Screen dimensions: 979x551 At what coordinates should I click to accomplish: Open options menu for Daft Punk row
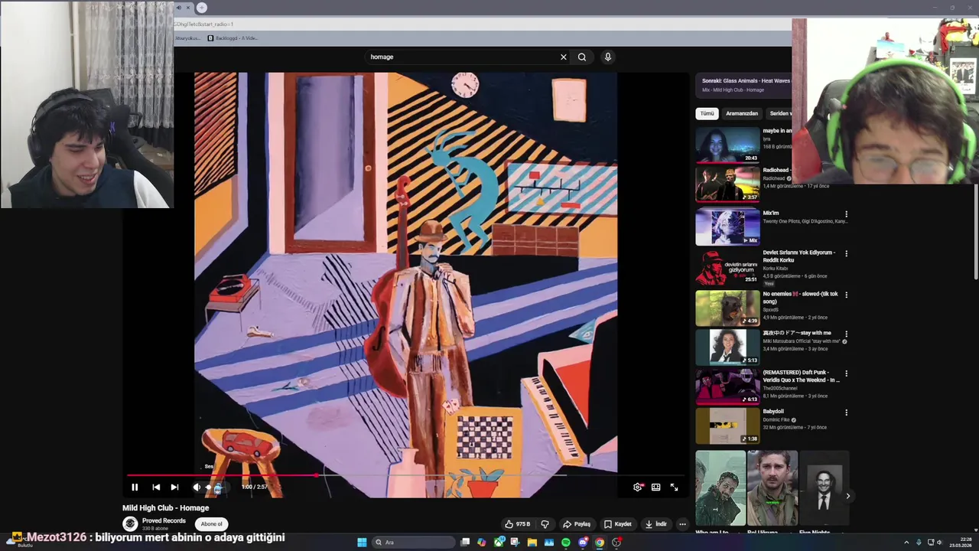(846, 373)
